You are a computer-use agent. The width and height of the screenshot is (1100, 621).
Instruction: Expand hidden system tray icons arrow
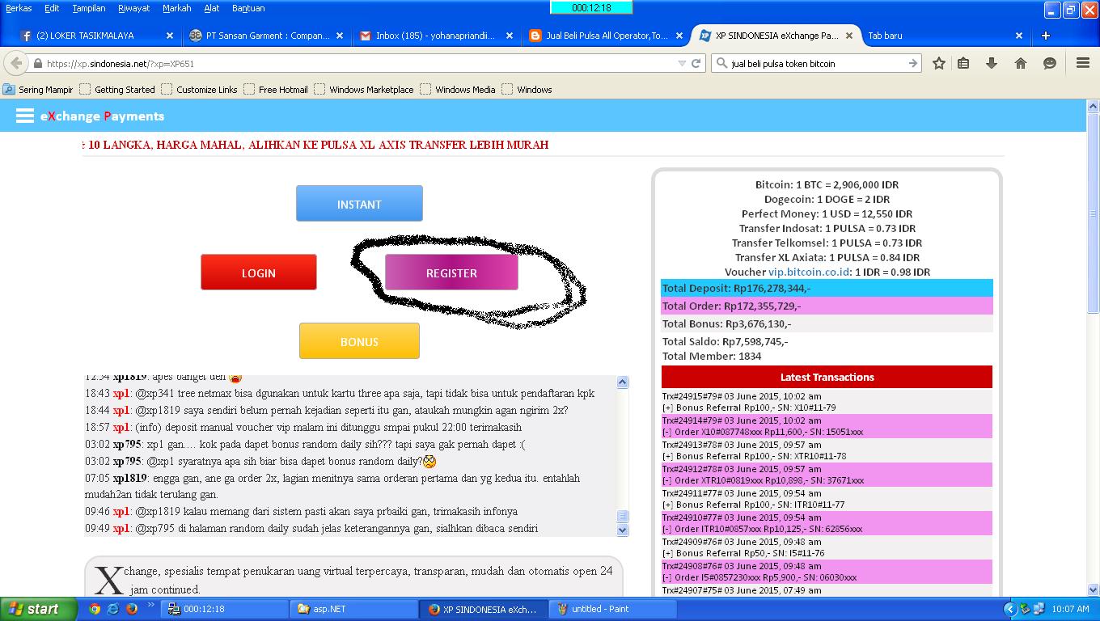coord(1009,609)
